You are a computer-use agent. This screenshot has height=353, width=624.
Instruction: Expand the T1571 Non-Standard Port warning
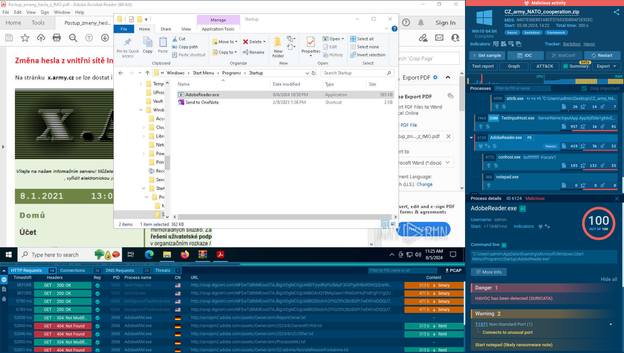pos(611,324)
